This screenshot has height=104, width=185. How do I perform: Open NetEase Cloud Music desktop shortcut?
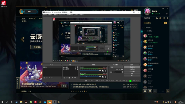point(4,4)
